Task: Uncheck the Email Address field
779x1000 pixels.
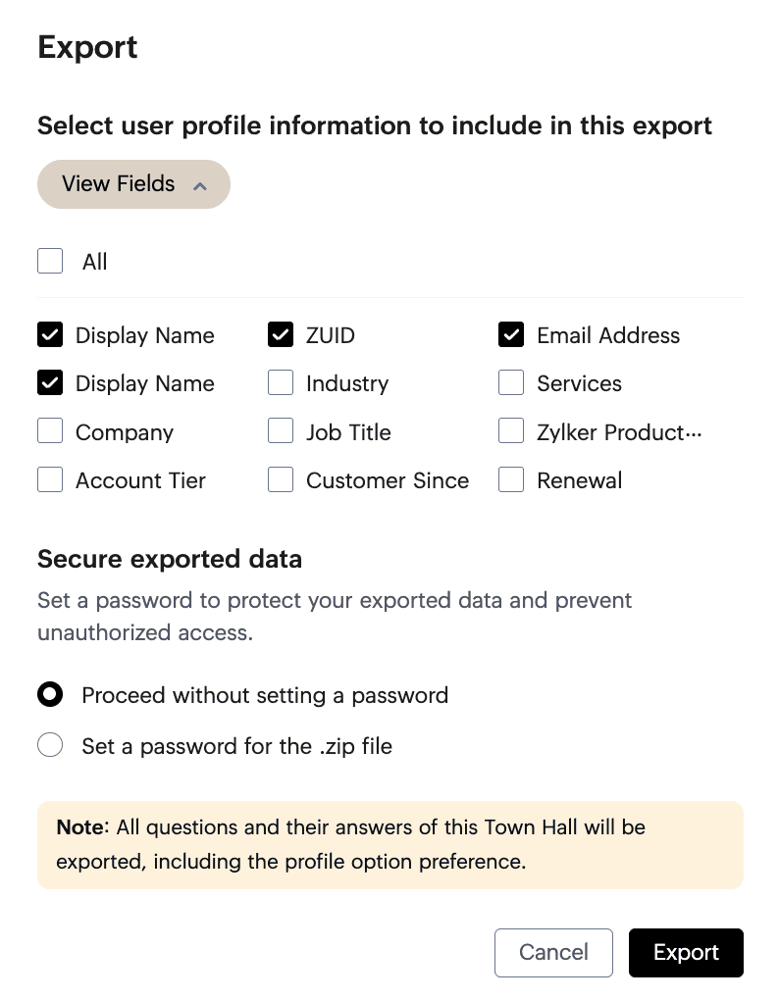Action: pyautogui.click(x=511, y=334)
